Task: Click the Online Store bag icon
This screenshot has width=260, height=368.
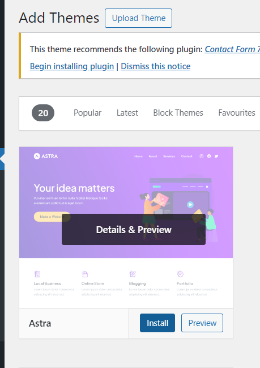Action: tap(85, 274)
